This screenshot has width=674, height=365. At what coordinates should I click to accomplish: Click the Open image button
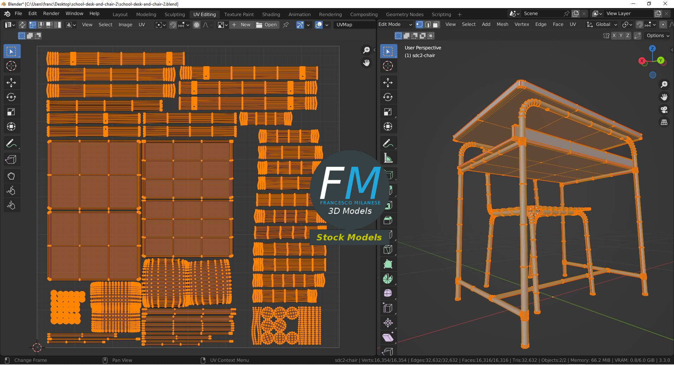click(266, 25)
